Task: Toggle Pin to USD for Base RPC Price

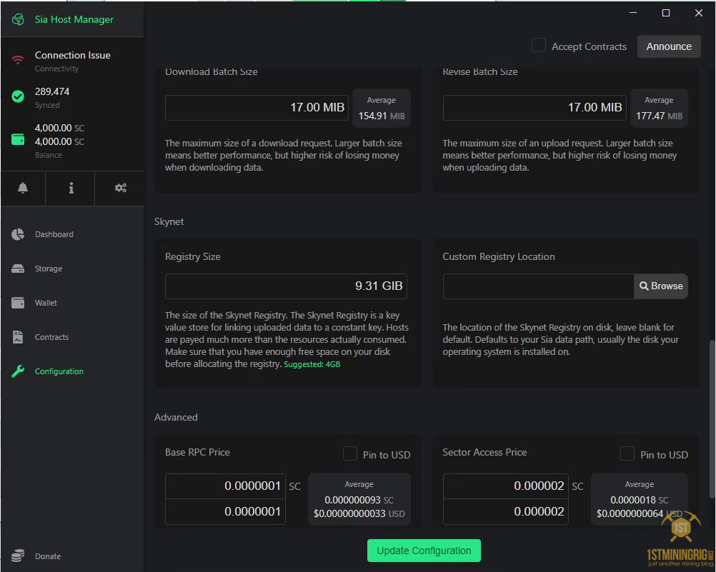Action: (x=349, y=453)
